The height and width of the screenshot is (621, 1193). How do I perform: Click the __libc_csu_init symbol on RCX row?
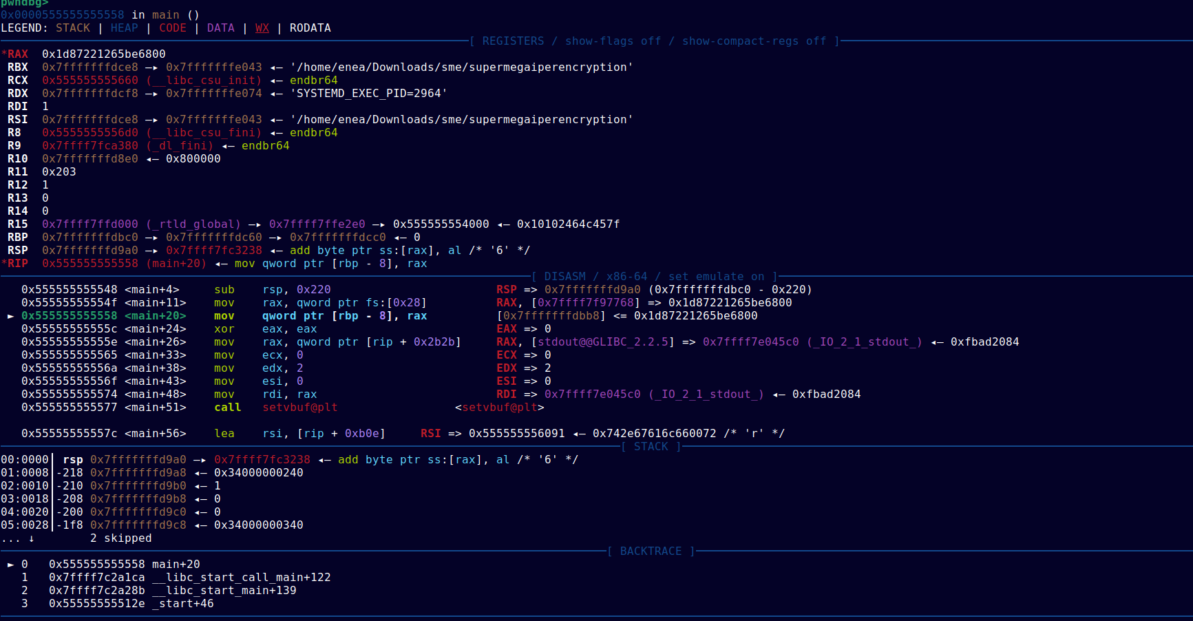click(204, 80)
